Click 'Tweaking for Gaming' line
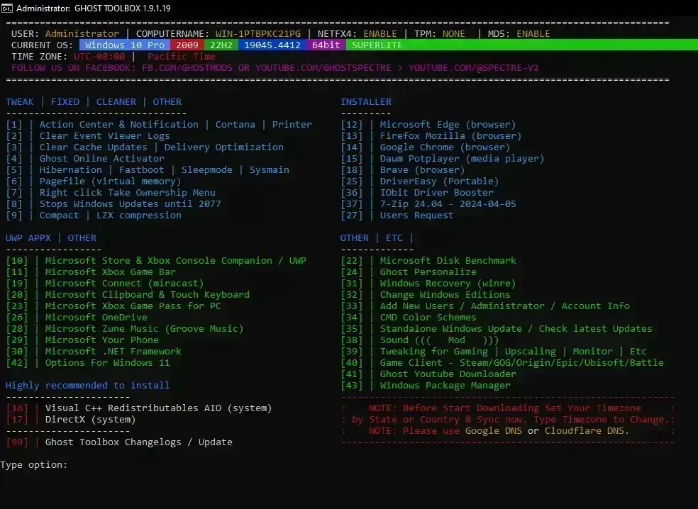698x509 pixels. pos(494,352)
